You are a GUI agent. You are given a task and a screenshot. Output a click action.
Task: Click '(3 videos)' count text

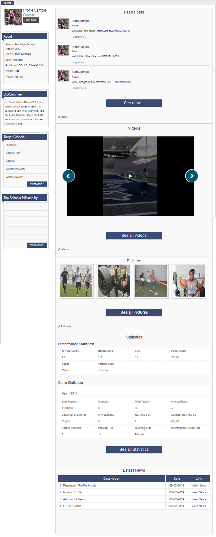pyautogui.click(x=63, y=249)
